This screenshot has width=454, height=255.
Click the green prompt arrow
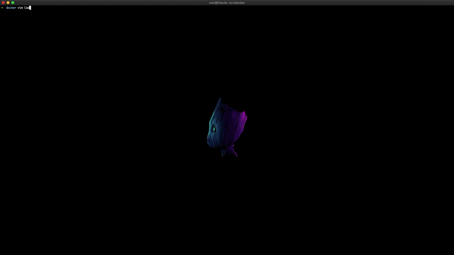[2, 7]
